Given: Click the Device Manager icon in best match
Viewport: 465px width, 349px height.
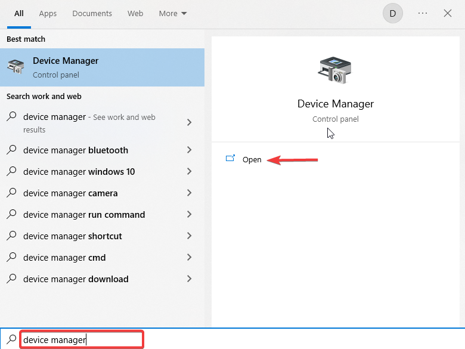Looking at the screenshot, I should coord(15,66).
